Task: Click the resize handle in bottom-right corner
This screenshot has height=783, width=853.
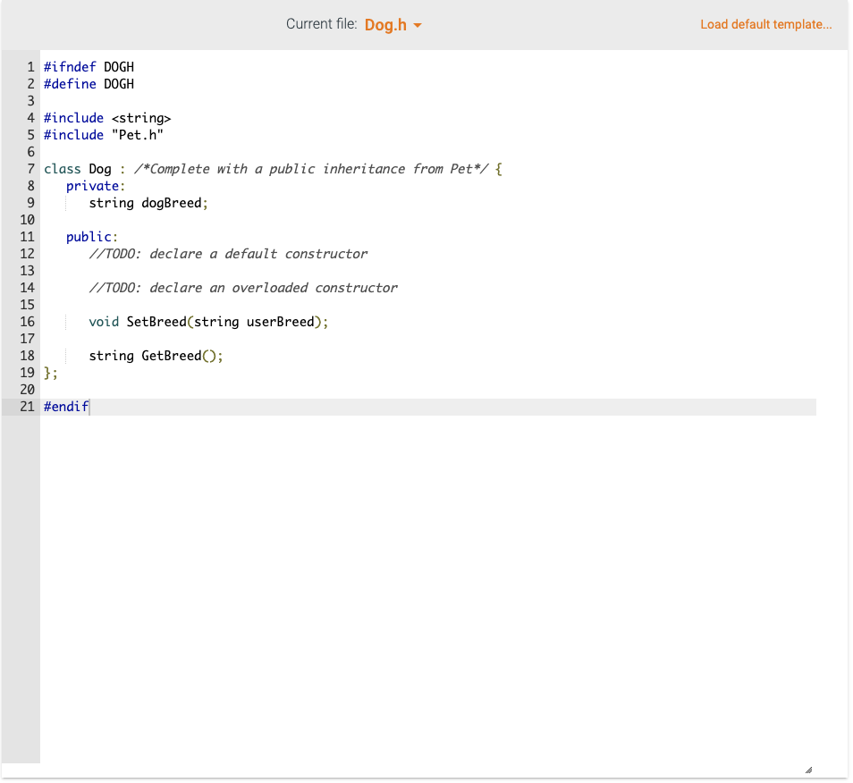Action: [x=809, y=768]
